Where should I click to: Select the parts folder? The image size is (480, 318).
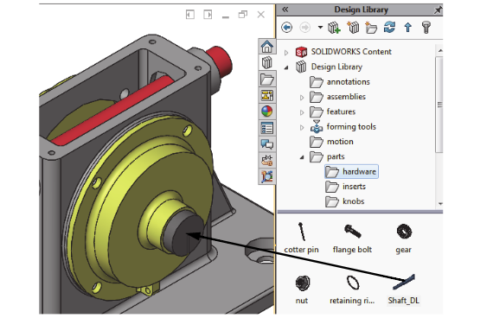(x=336, y=156)
